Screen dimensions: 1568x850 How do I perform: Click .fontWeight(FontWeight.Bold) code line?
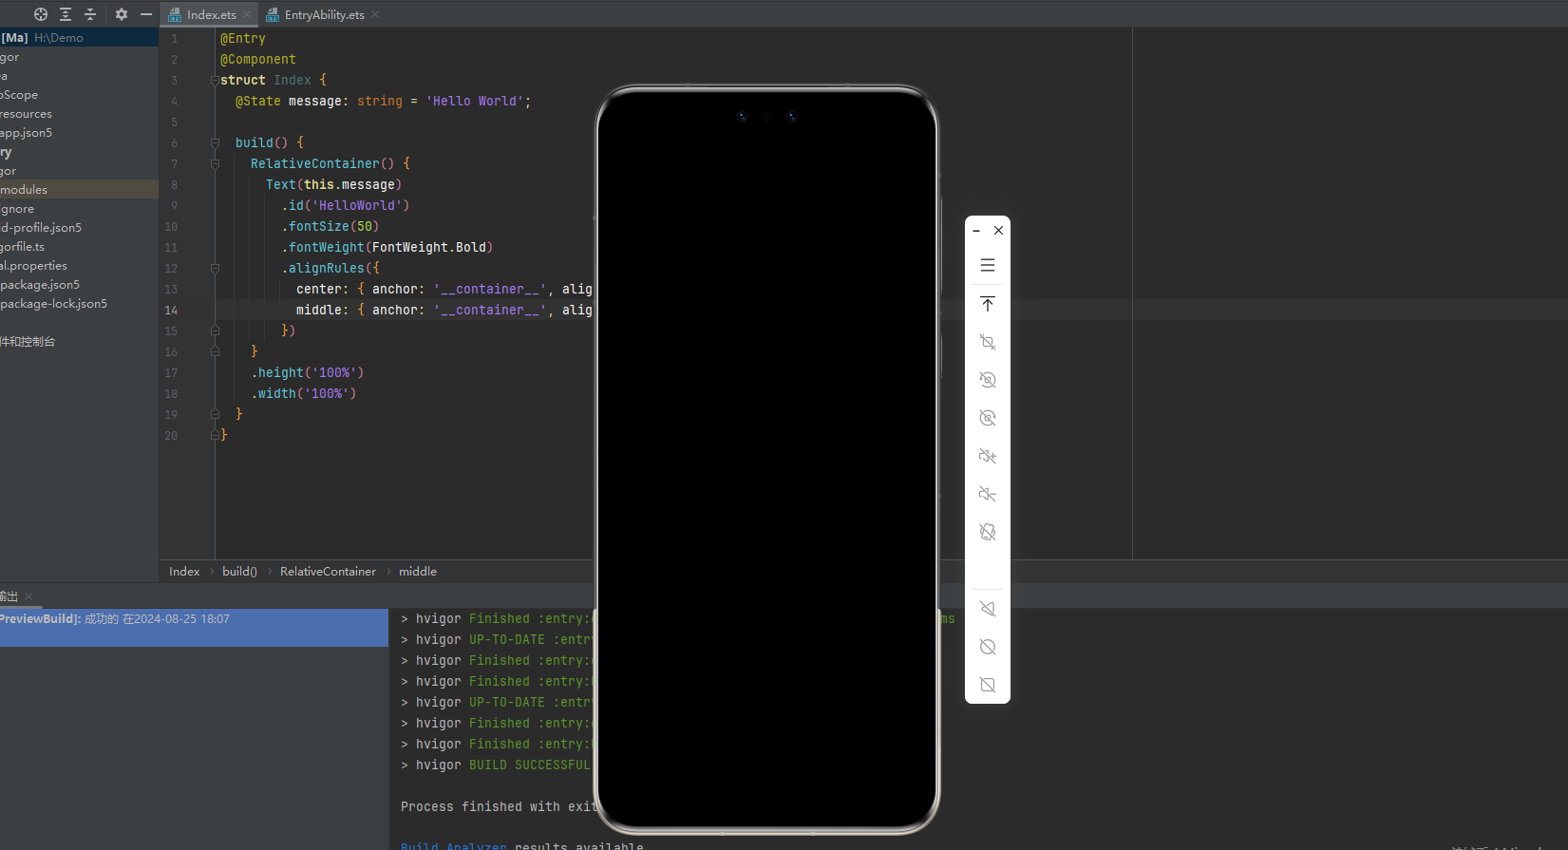point(387,248)
